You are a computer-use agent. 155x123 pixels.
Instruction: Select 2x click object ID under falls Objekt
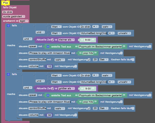pos(7,12)
